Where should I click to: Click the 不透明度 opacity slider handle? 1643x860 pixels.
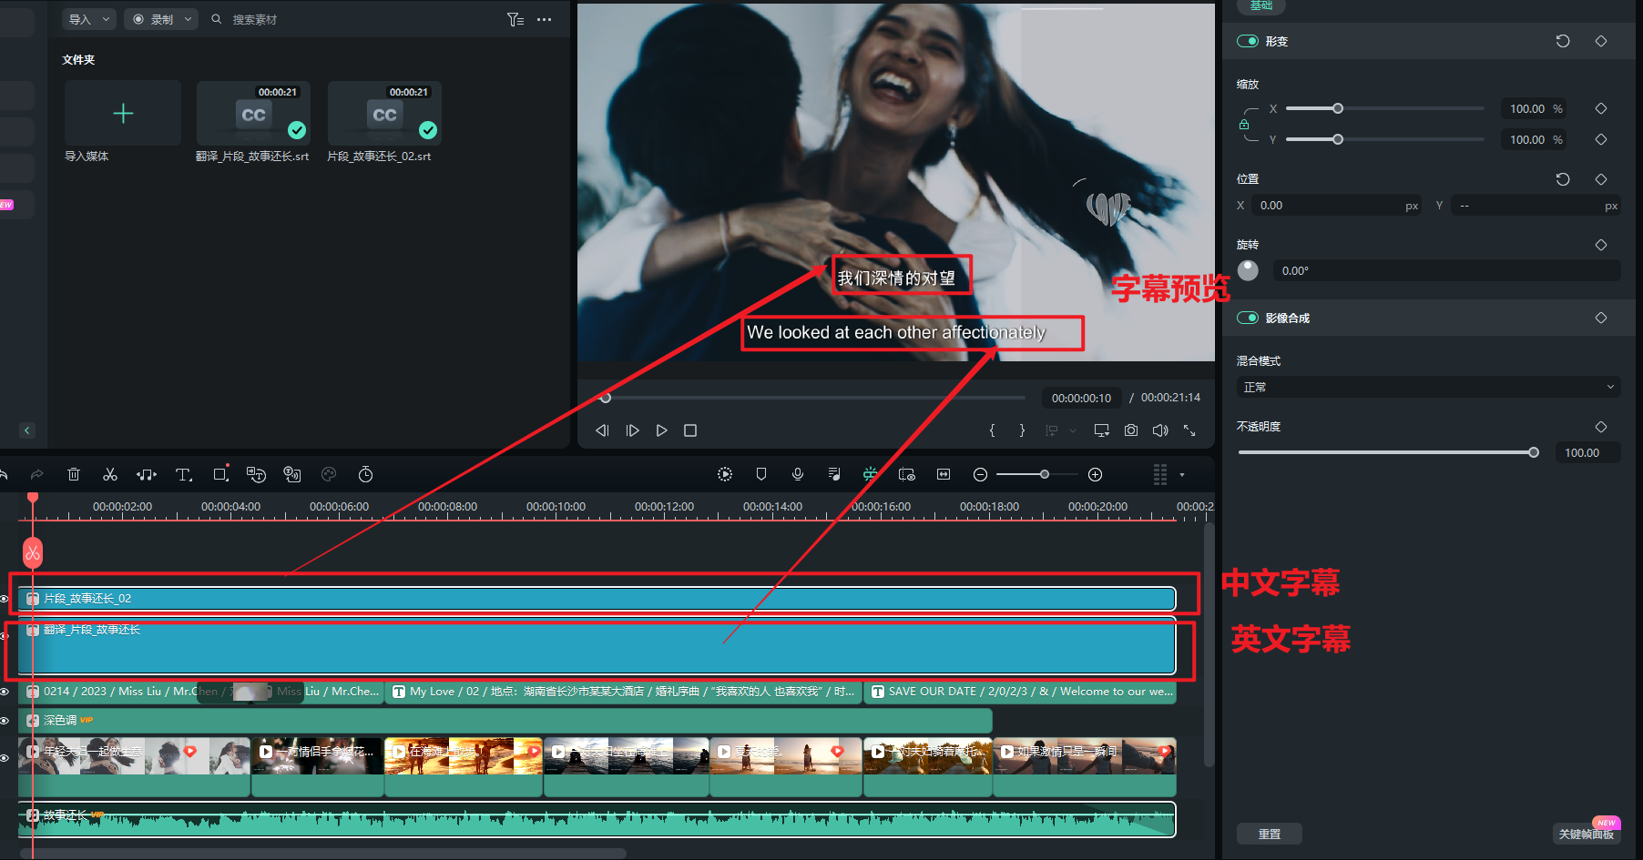1534,452
